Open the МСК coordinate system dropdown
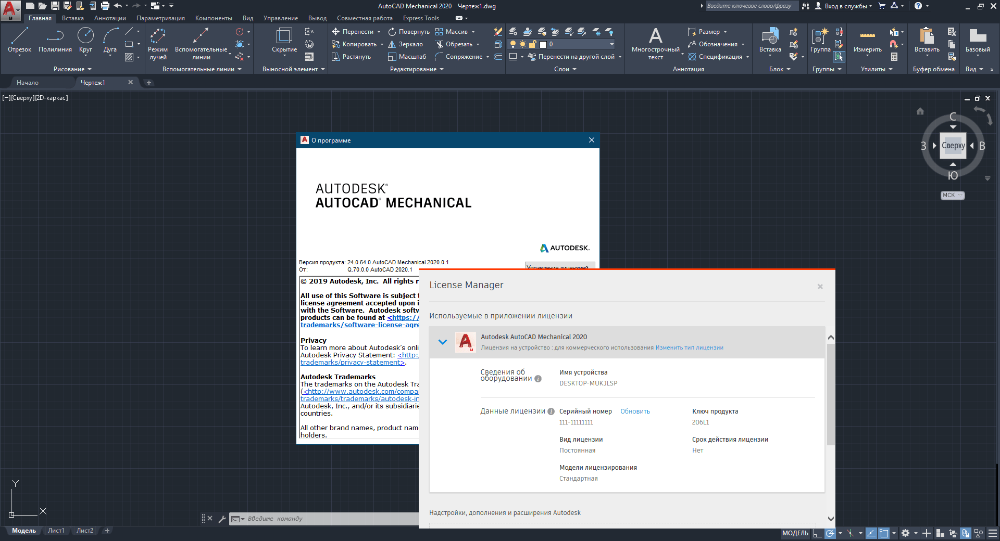Image resolution: width=1000 pixels, height=541 pixels. (x=953, y=196)
